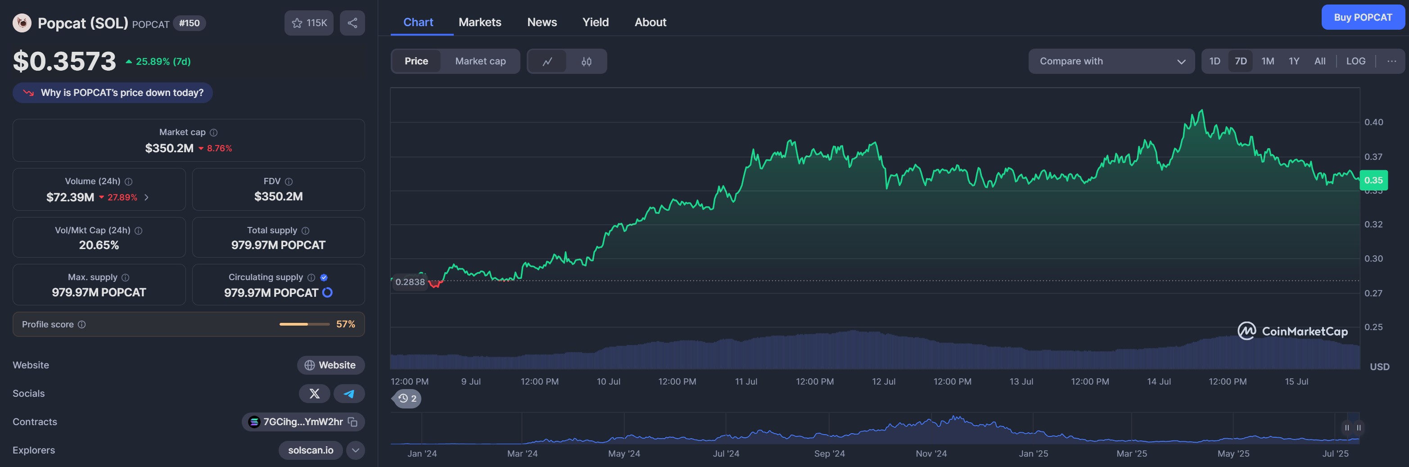Click the history events marker labeled 2
The image size is (1409, 467).
tap(407, 399)
